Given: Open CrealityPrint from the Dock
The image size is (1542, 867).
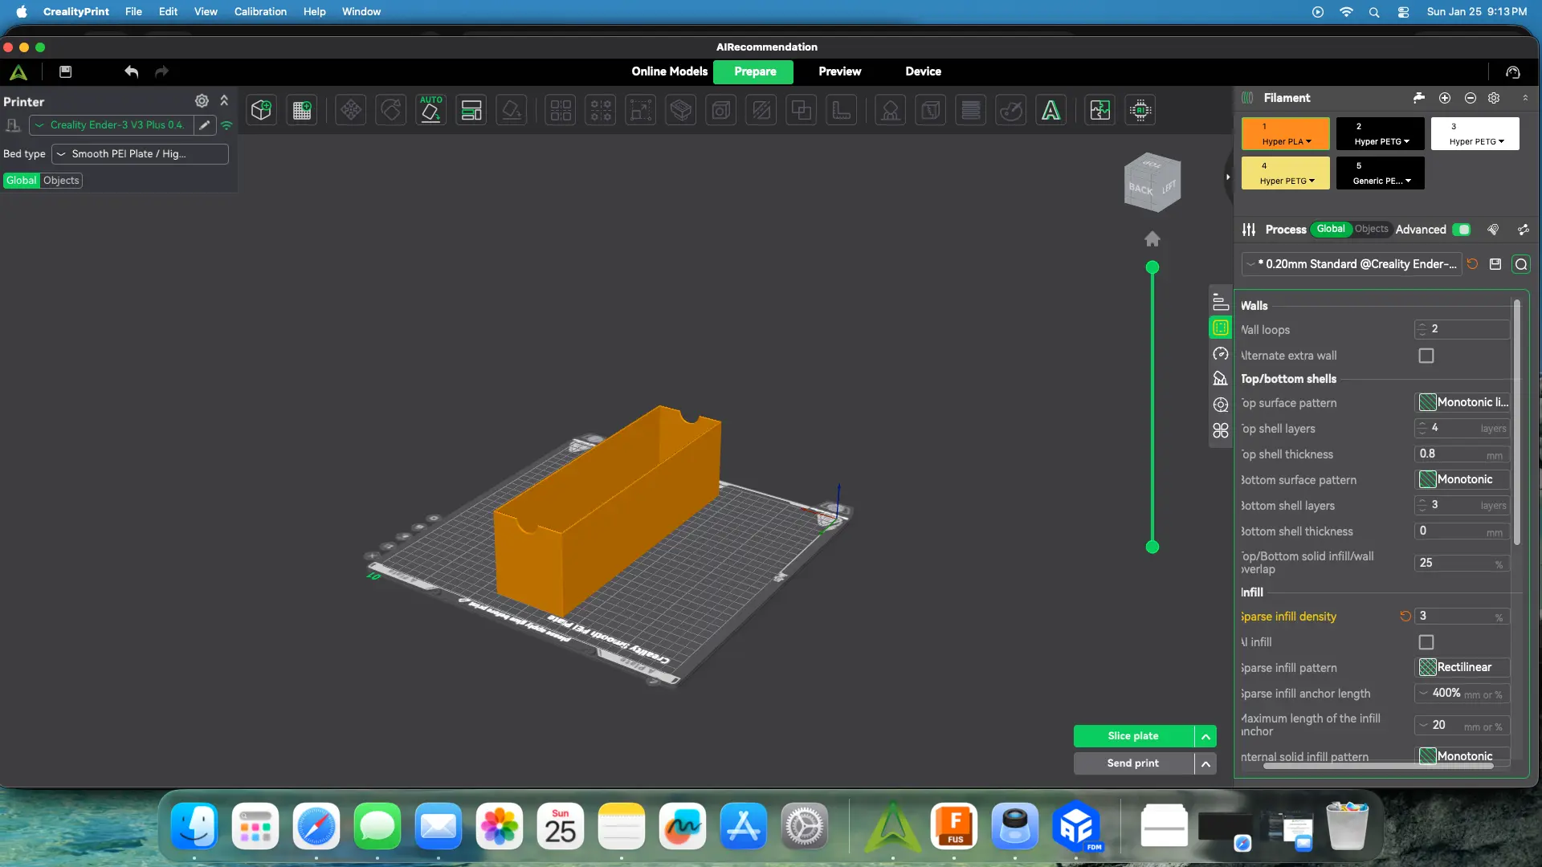Looking at the screenshot, I should [892, 827].
